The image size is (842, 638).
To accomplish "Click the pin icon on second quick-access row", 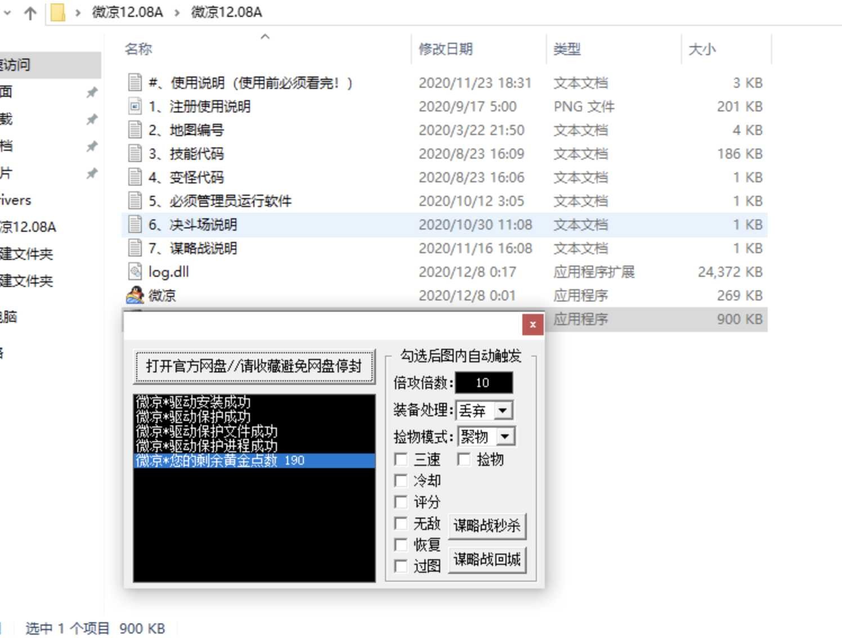I will coord(92,119).
